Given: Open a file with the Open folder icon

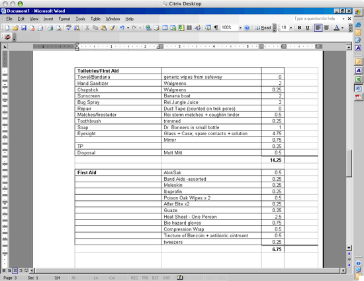Looking at the screenshot, I should 16,28.
